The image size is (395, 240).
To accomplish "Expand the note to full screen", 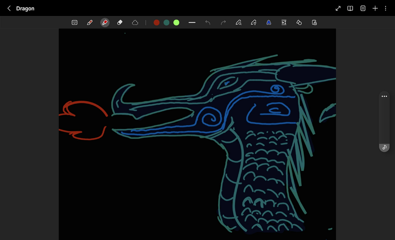I will (338, 8).
